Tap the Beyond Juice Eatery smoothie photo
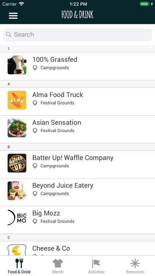Viewport: 155px width, 276px height. point(17,191)
